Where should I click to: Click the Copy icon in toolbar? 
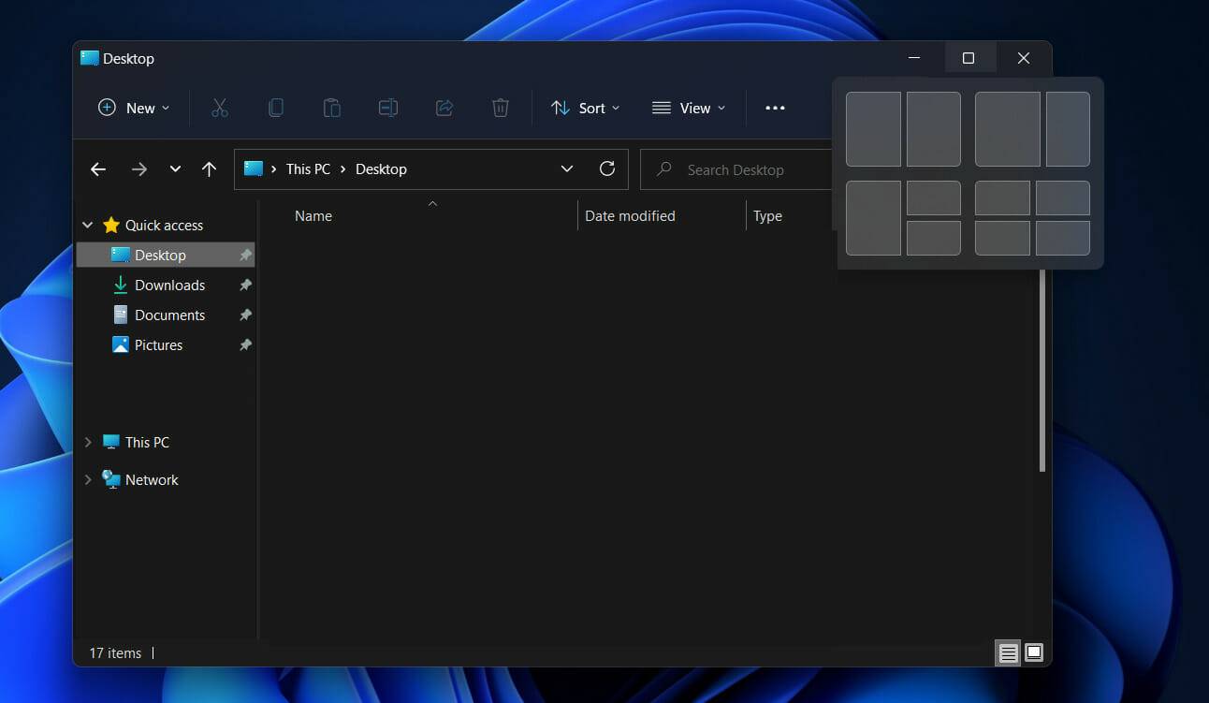[276, 108]
